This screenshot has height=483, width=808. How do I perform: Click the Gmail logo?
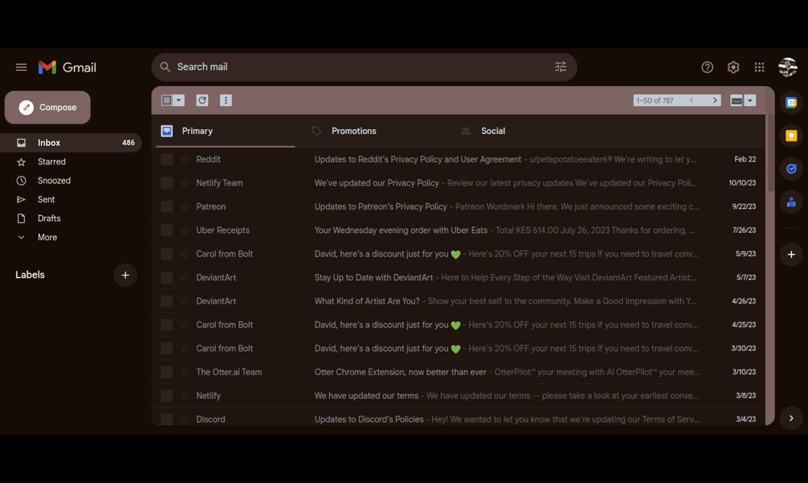click(x=67, y=67)
